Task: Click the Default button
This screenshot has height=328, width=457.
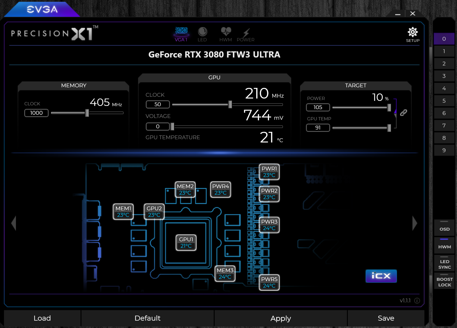Action: pos(148,318)
